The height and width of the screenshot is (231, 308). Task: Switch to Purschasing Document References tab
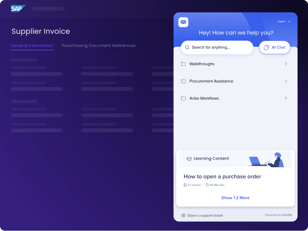[x=98, y=46]
